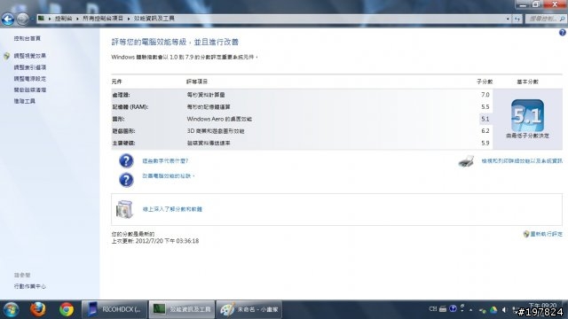Click the greyed Forward navigation arrow

(x=22, y=19)
